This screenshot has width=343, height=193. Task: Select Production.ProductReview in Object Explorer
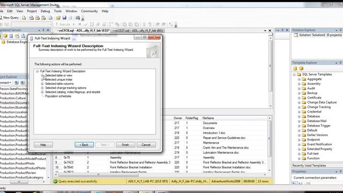click(x=18, y=173)
